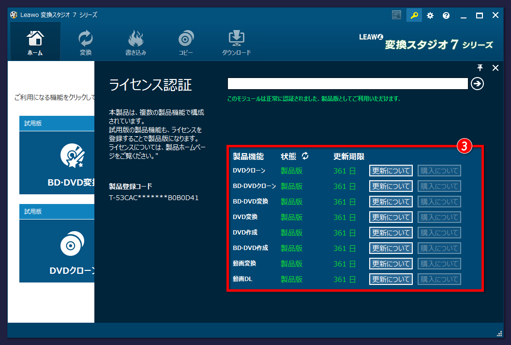This screenshot has height=345, width=511.
Task: Click 購入について for 動画DL
Action: tap(439, 279)
